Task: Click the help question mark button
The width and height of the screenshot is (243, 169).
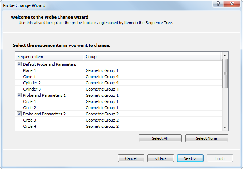Action: coord(218,4)
